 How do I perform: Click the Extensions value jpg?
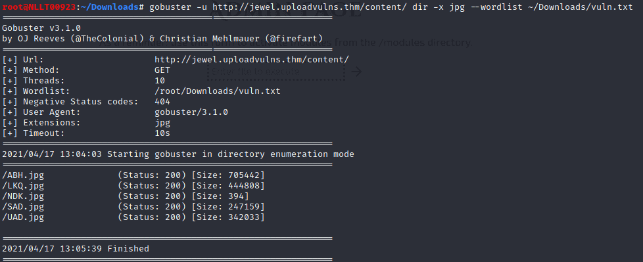[x=162, y=123]
